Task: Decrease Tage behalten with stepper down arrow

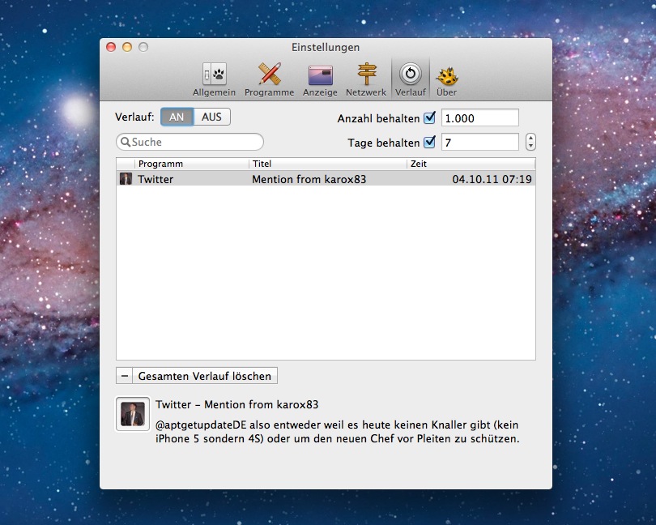Action: click(530, 146)
